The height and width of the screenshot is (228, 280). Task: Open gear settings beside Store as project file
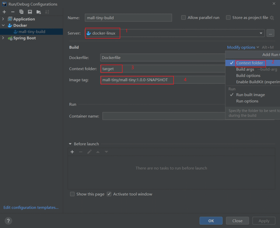tap(272, 18)
